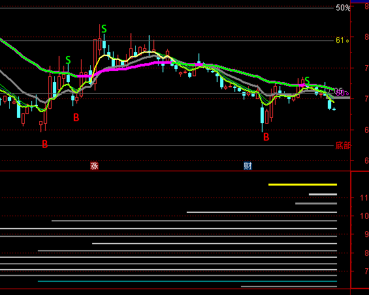
Task: Click the magenta 90 indicator label
Action: click(343, 93)
